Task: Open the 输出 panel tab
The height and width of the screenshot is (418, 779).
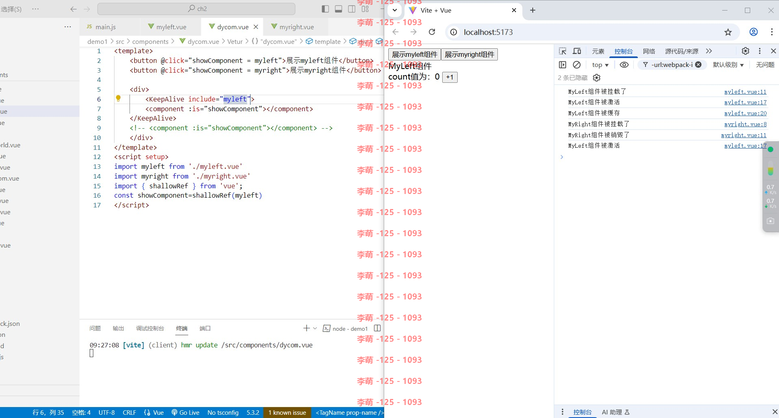Action: point(118,328)
